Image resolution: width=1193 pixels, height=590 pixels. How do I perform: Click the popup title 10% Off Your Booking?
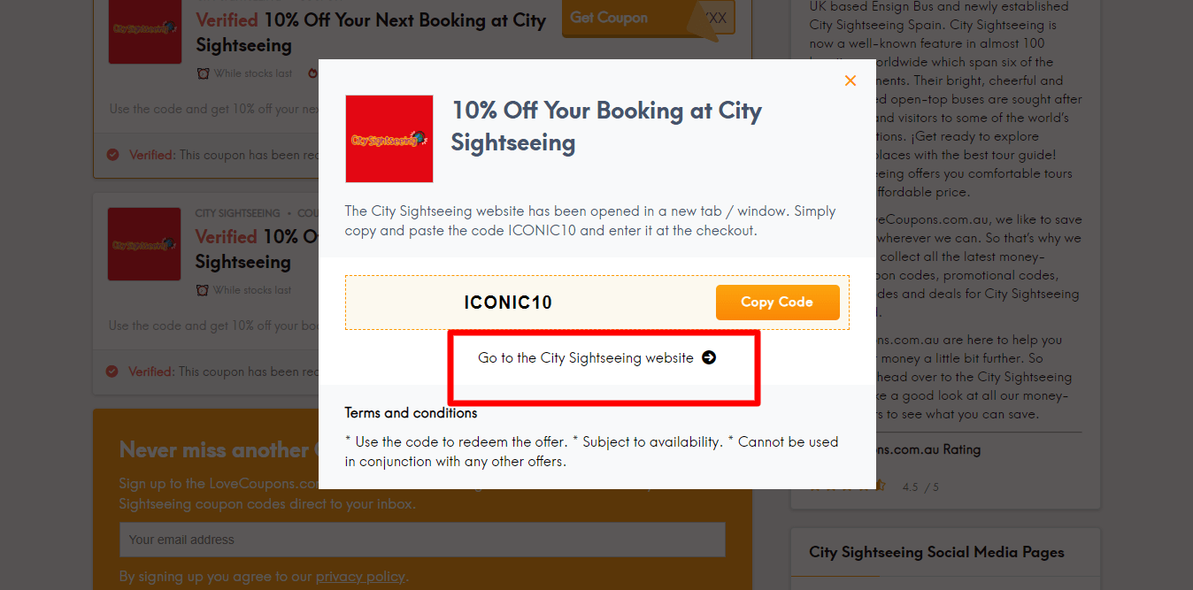coord(605,126)
